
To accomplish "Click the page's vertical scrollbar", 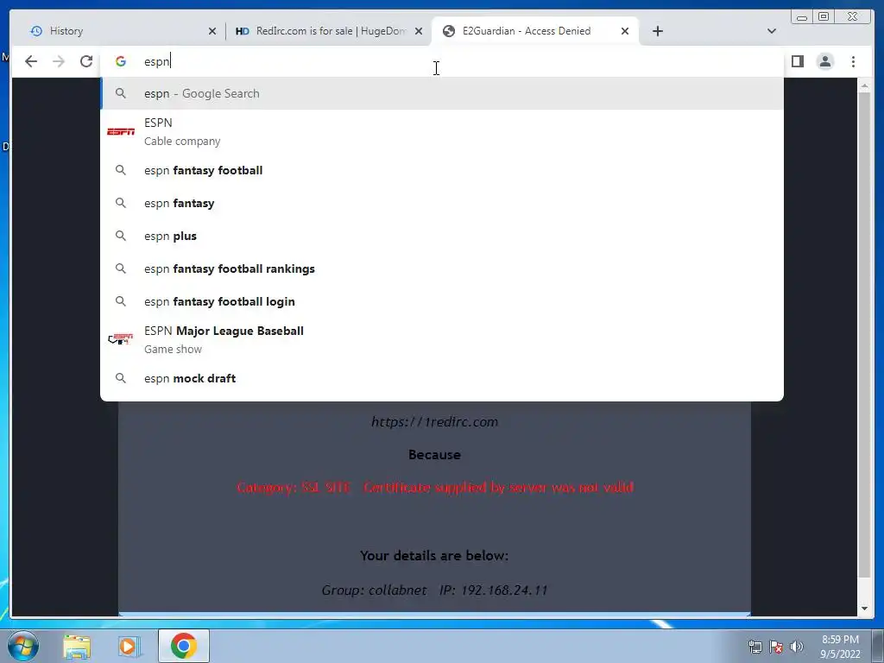I will pos(863,335).
